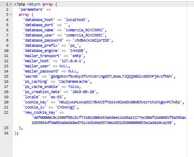Click the 'database_host' key text

point(39,20)
